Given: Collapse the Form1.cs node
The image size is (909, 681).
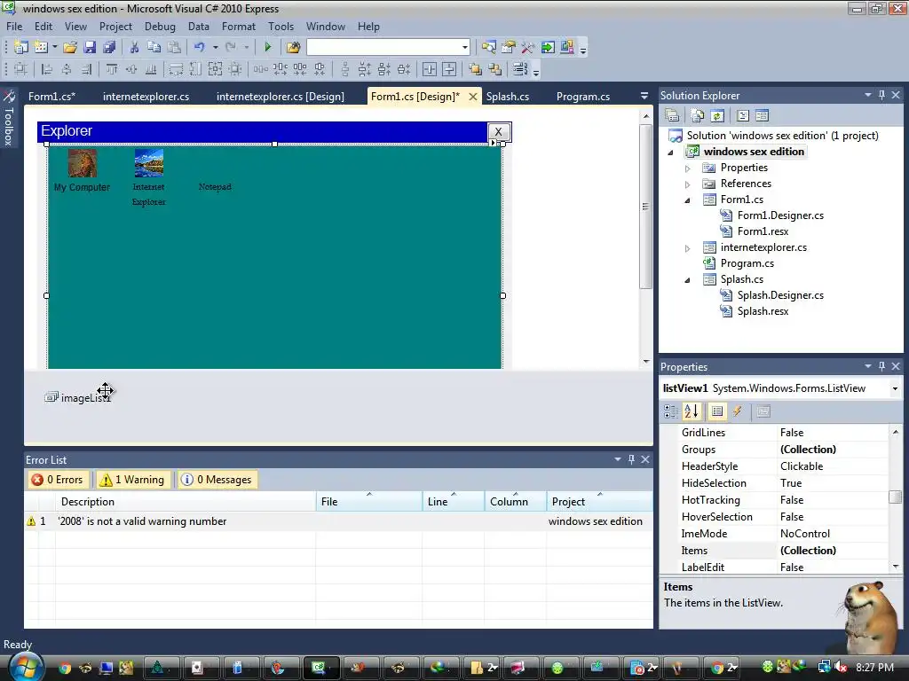Looking at the screenshot, I should point(688,200).
